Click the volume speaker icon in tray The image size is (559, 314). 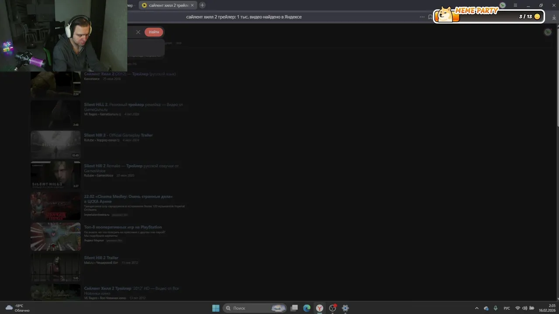click(x=524, y=308)
